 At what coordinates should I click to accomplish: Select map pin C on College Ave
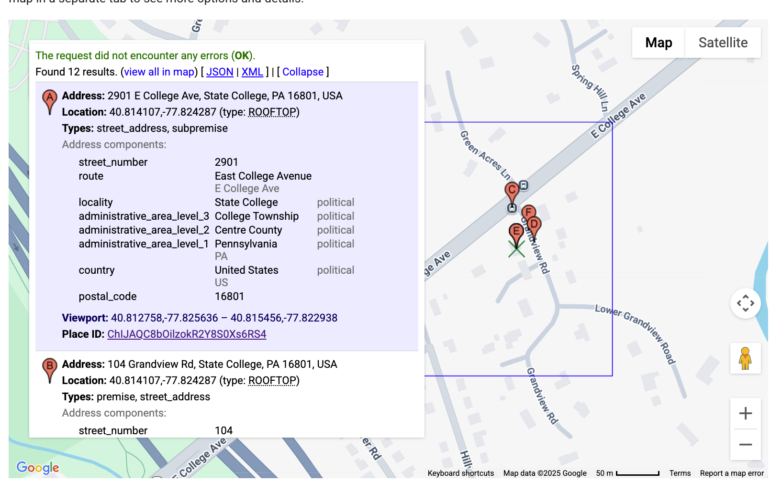(x=512, y=190)
